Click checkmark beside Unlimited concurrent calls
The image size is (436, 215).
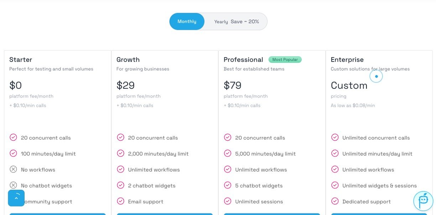335,137
